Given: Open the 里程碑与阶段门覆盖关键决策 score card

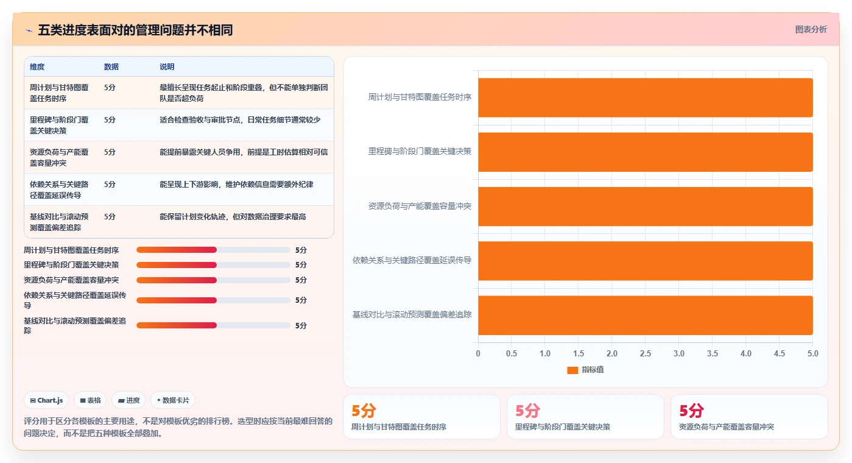Looking at the screenshot, I should [x=585, y=417].
